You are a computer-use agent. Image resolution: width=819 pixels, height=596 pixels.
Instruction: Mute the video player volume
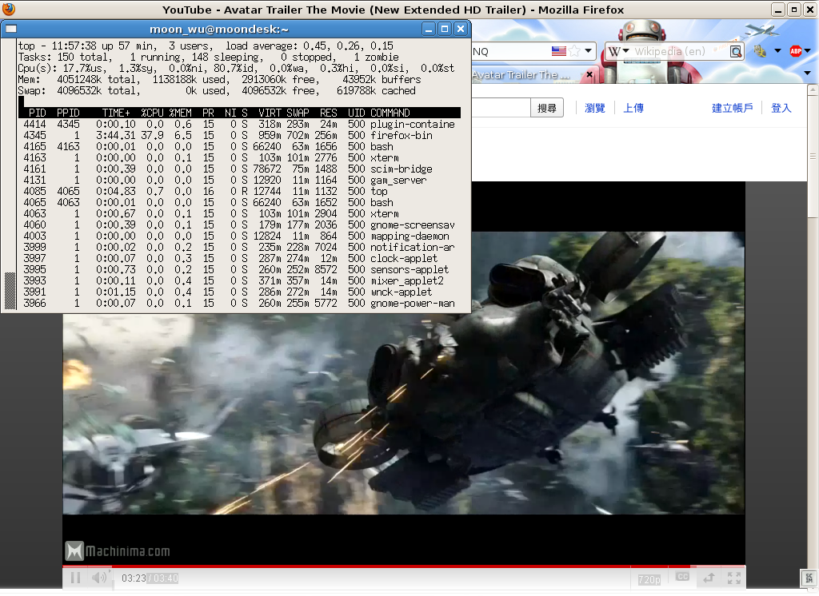98,578
